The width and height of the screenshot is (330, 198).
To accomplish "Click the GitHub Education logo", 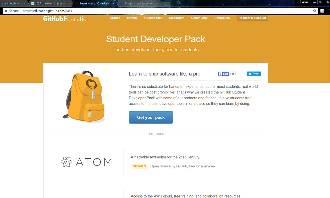I will [66, 19].
